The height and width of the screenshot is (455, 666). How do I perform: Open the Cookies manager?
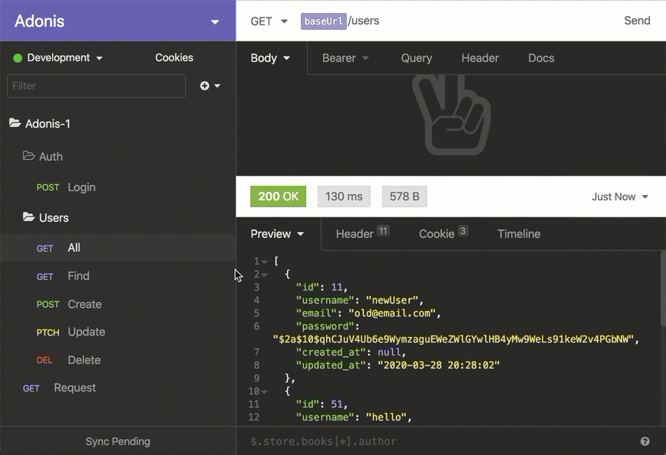pyautogui.click(x=174, y=57)
